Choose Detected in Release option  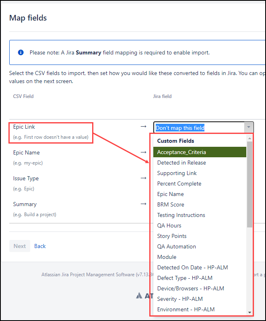point(200,163)
